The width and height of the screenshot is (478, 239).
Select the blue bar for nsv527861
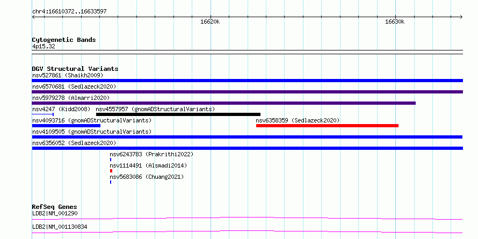coord(247,81)
